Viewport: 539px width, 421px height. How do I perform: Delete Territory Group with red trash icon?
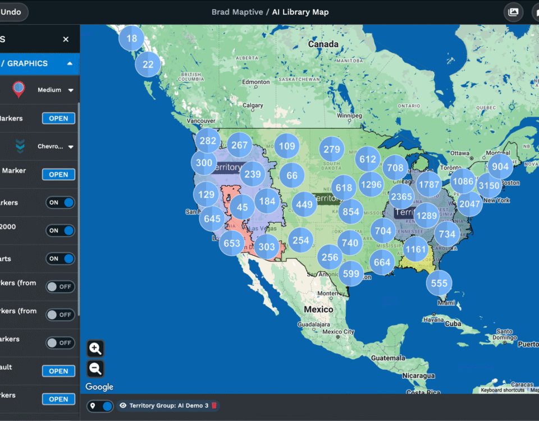tap(214, 405)
